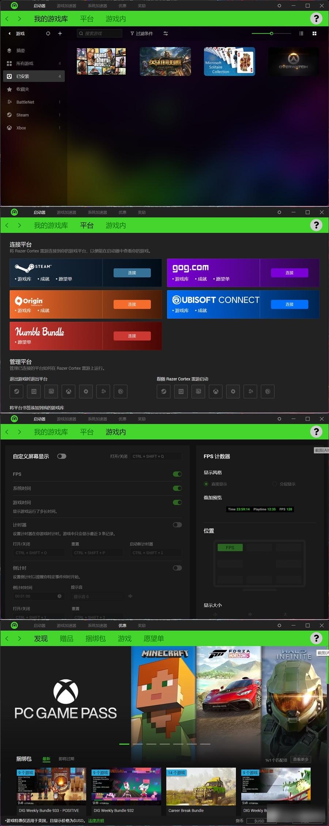Open the Career Break Bundle thumbnail
The image size is (329, 826).
(201, 786)
